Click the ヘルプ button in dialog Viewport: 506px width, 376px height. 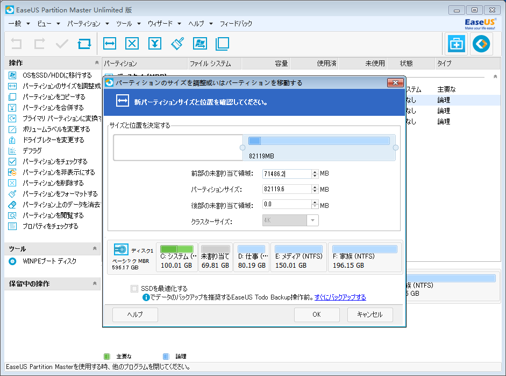(135, 315)
